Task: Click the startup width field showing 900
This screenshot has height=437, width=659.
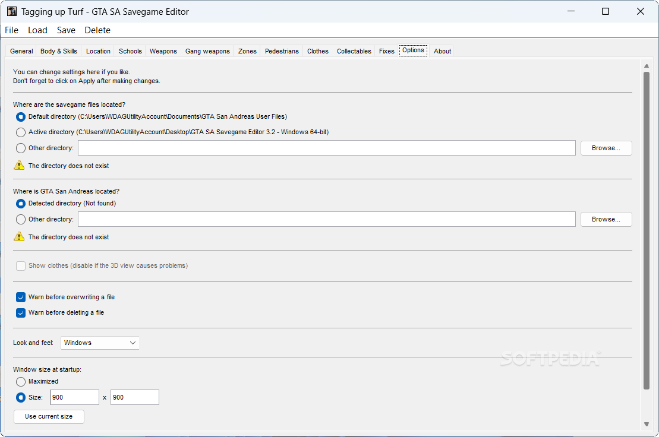Action: (74, 398)
